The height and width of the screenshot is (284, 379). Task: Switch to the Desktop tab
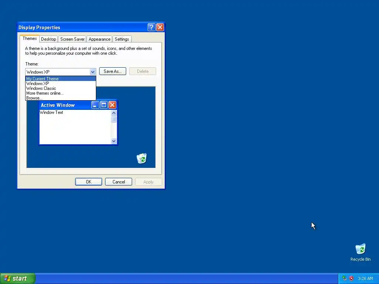pyautogui.click(x=48, y=39)
